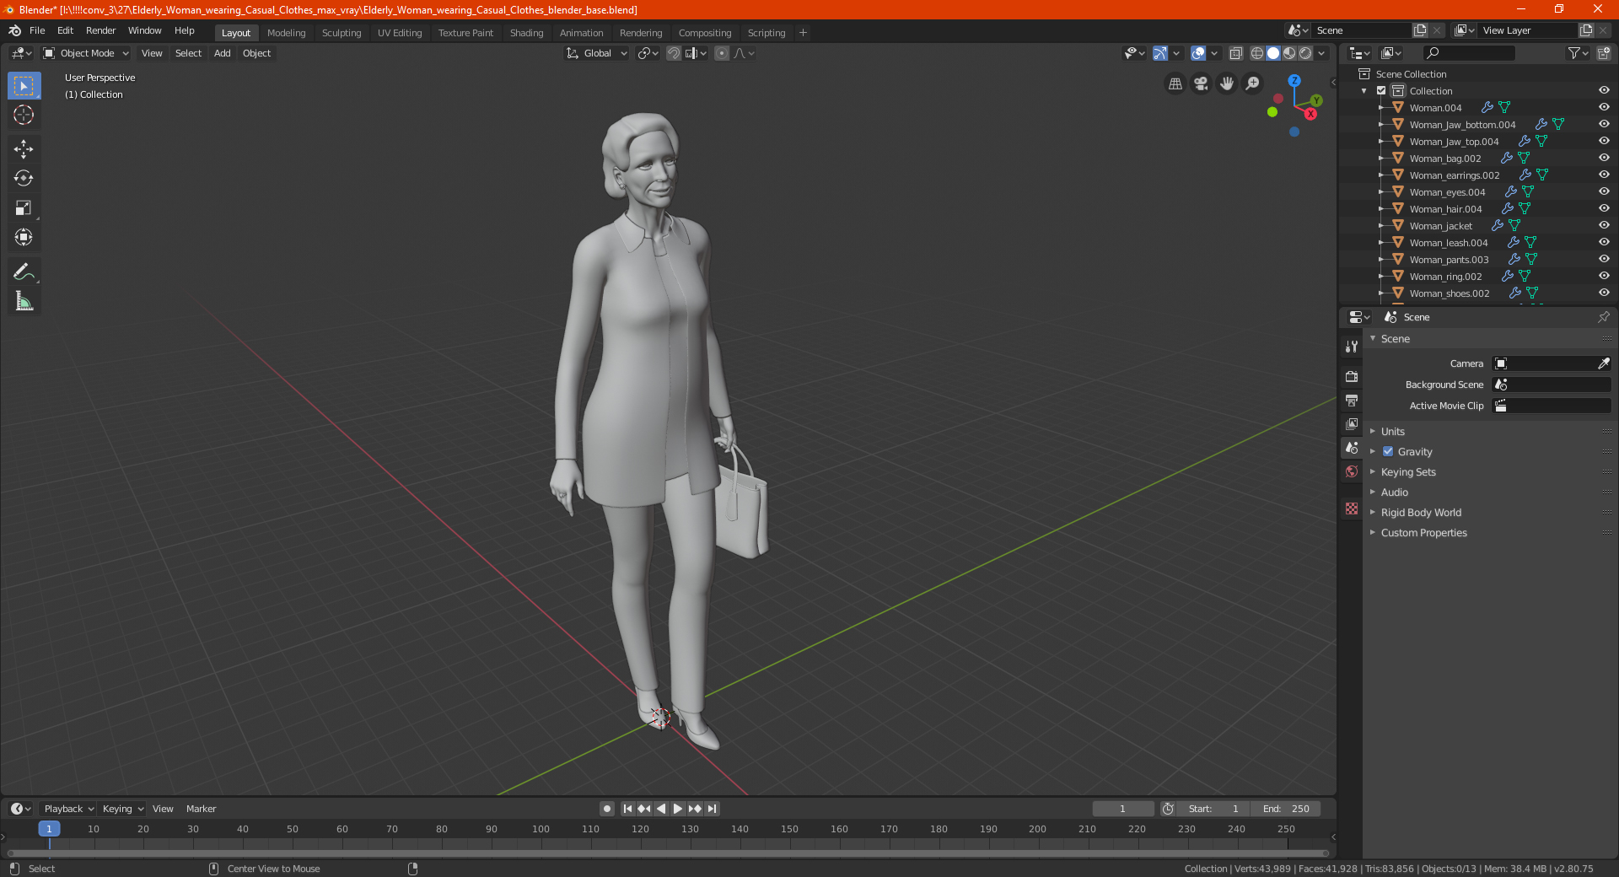This screenshot has height=877, width=1619.
Task: Switch to the Shading workspace tab
Action: [x=526, y=33]
